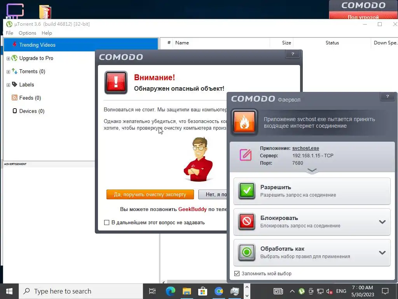
Task: Click the GeekBuddy link
Action: tap(192, 209)
